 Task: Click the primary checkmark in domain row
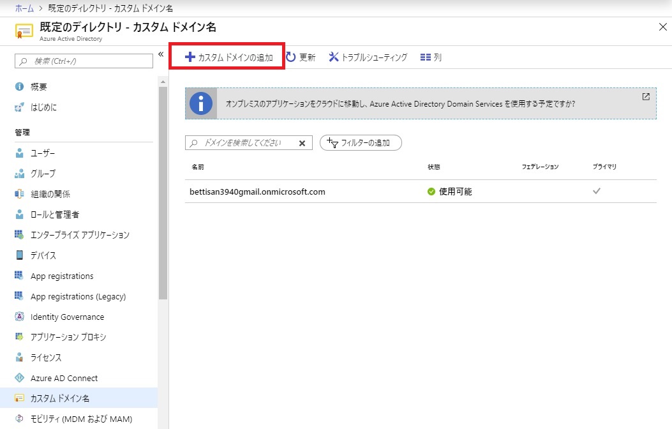coord(597,191)
